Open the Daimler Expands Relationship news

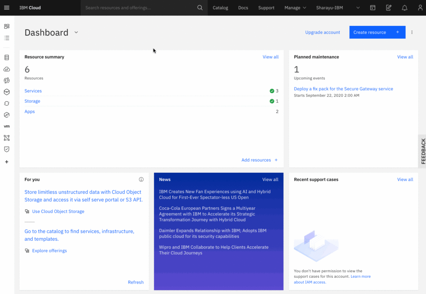click(x=213, y=233)
